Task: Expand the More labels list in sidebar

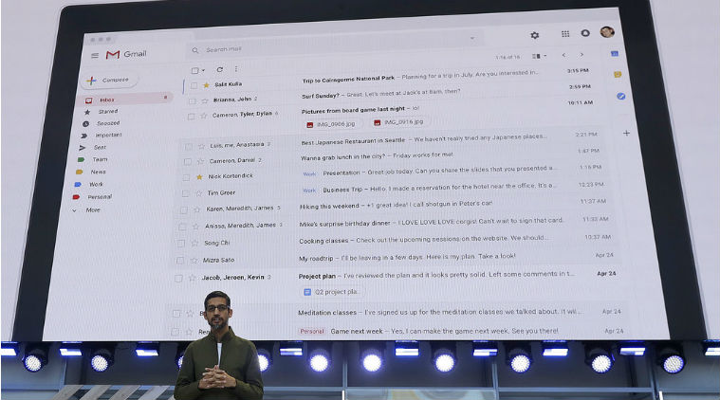Action: [92, 209]
